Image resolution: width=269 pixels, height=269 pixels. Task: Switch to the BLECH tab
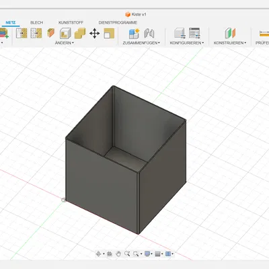click(36, 23)
